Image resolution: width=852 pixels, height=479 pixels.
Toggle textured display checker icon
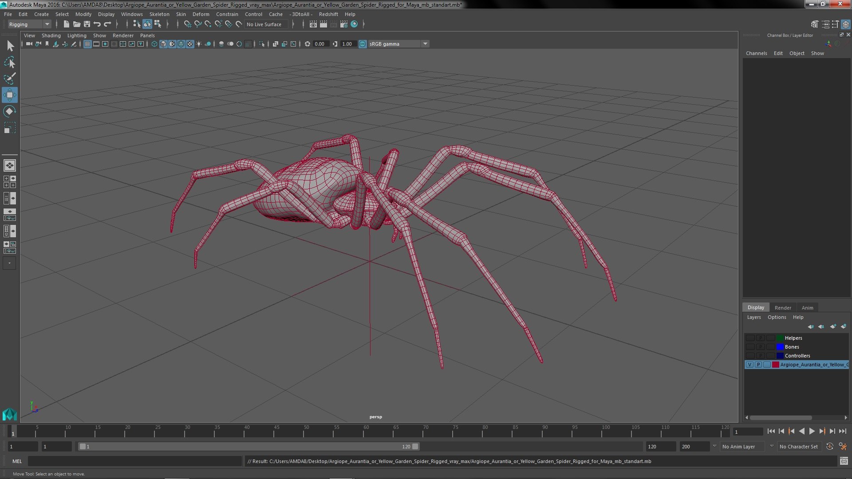190,44
